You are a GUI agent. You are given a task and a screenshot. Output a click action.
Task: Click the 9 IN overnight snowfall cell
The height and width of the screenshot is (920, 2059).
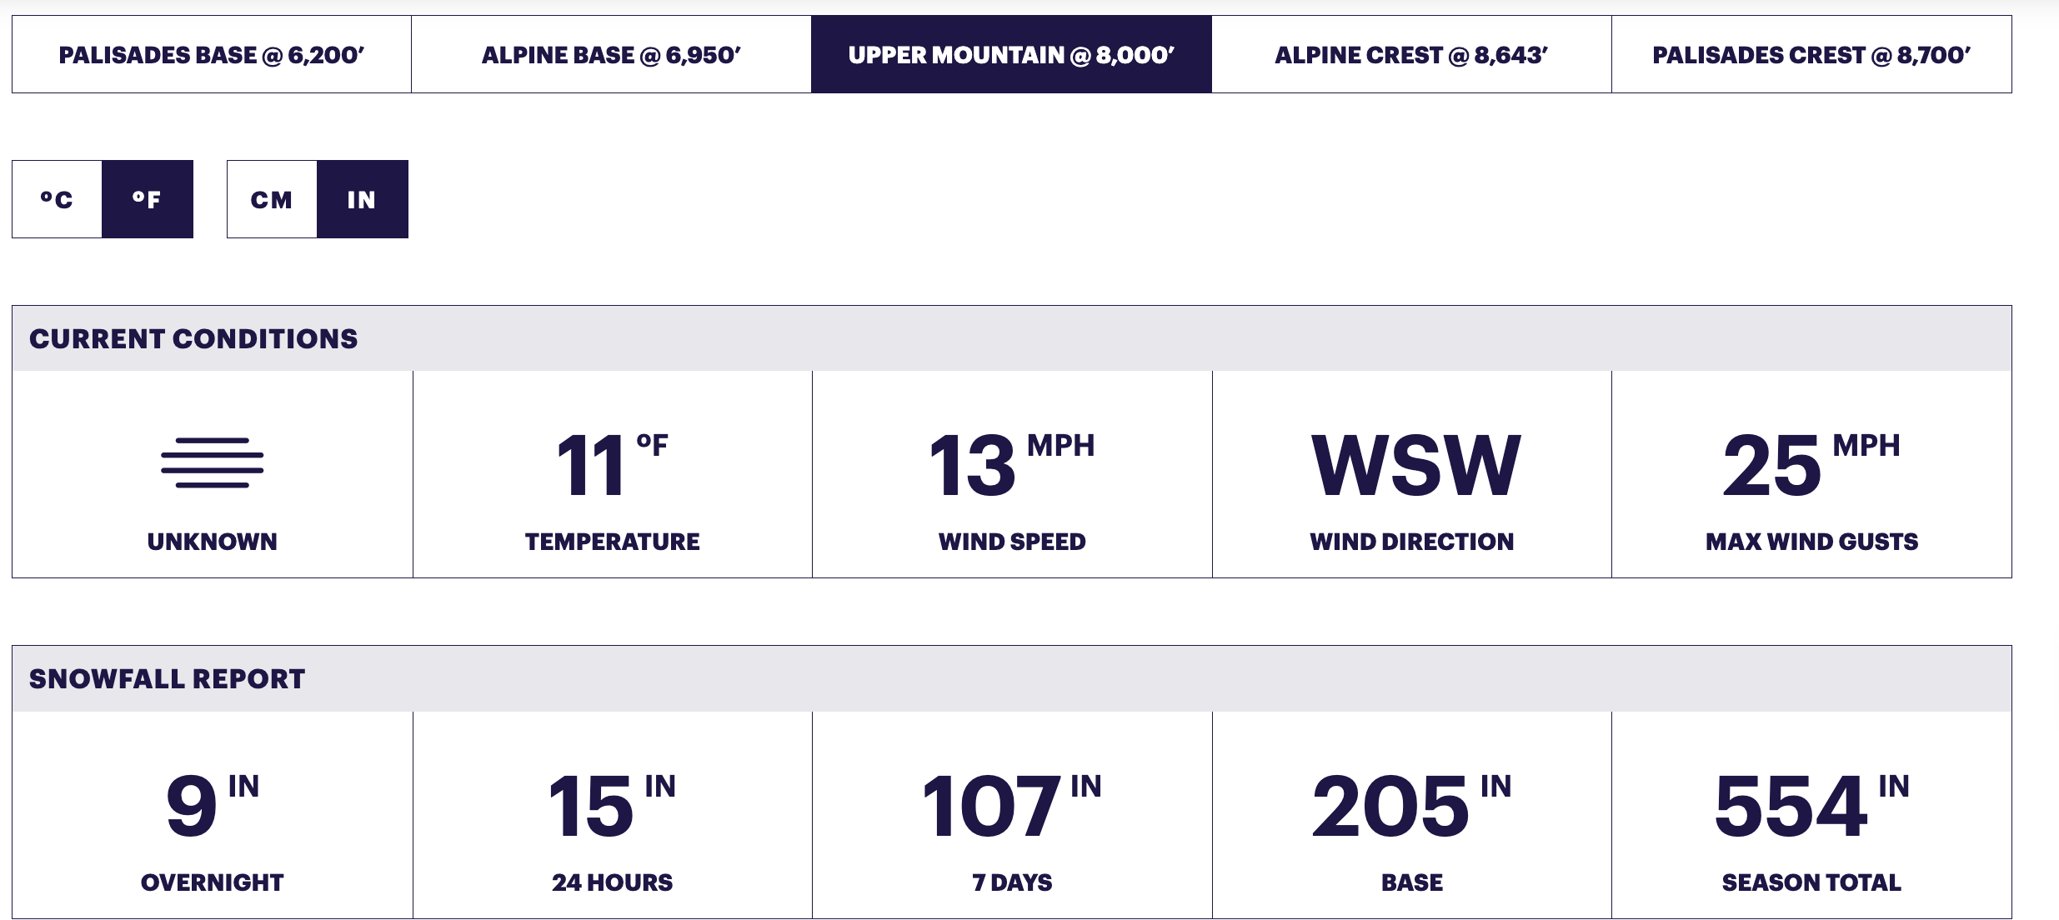212,815
